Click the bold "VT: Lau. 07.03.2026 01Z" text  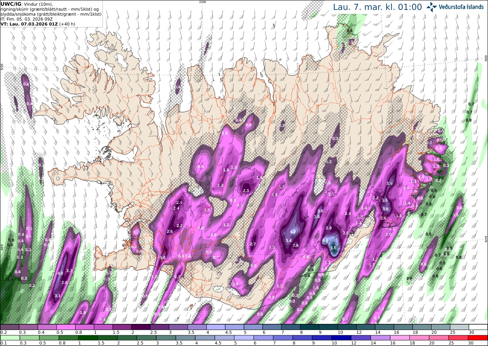tap(29, 23)
